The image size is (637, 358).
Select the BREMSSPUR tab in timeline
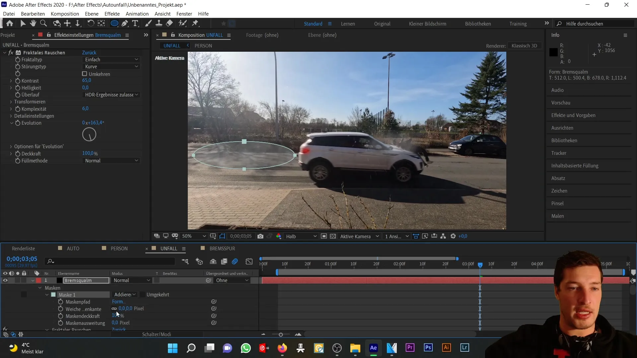point(222,248)
